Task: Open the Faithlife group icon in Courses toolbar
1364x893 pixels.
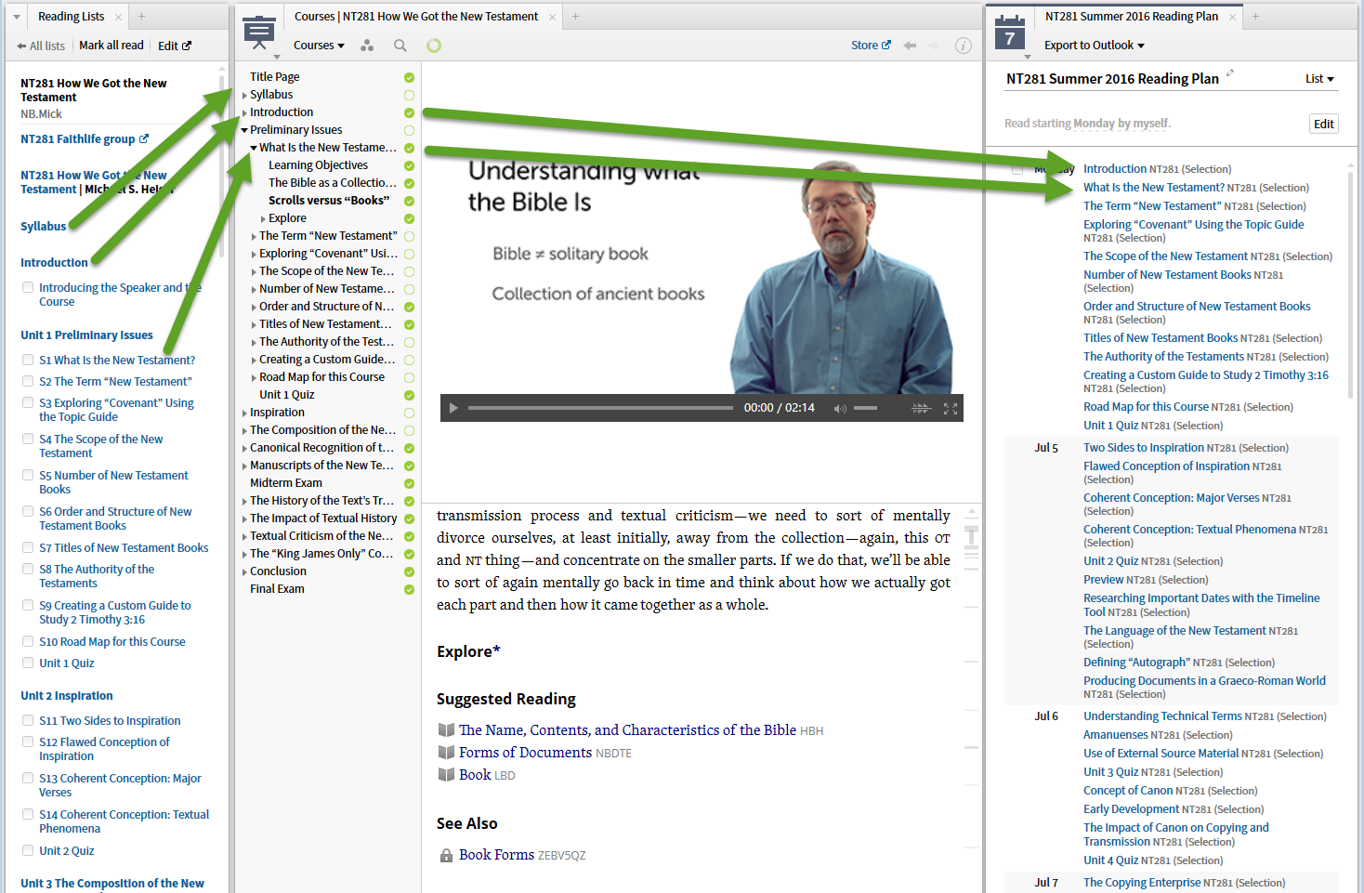Action: 367,46
